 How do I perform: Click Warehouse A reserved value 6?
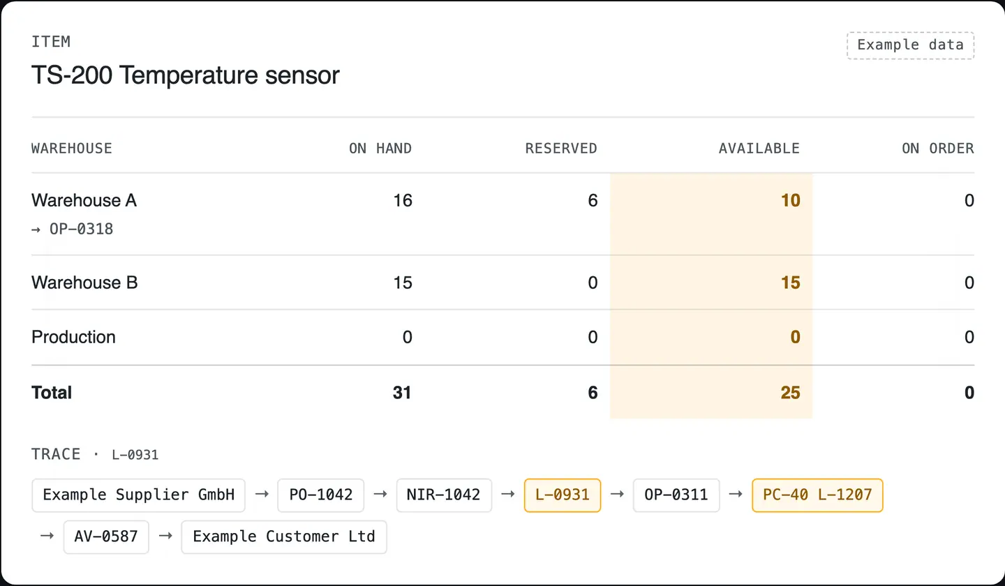click(593, 201)
